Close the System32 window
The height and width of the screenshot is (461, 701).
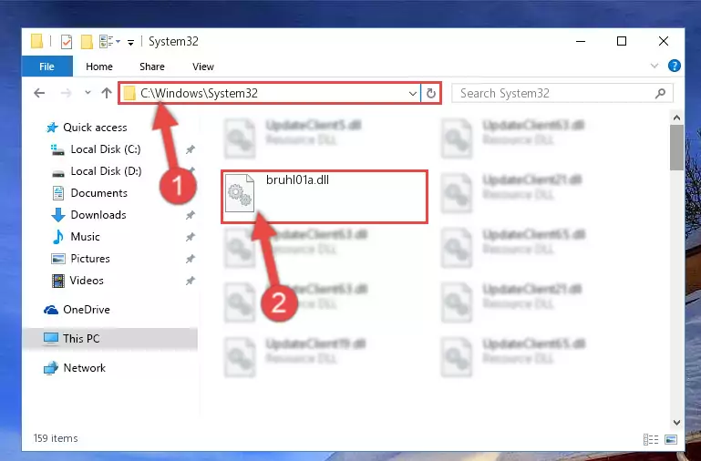tap(664, 42)
